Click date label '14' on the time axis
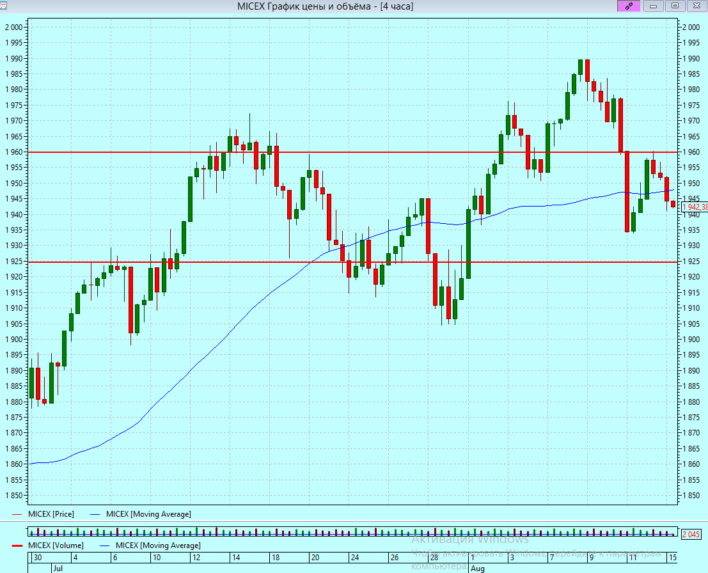The height and width of the screenshot is (573, 708). [x=236, y=558]
